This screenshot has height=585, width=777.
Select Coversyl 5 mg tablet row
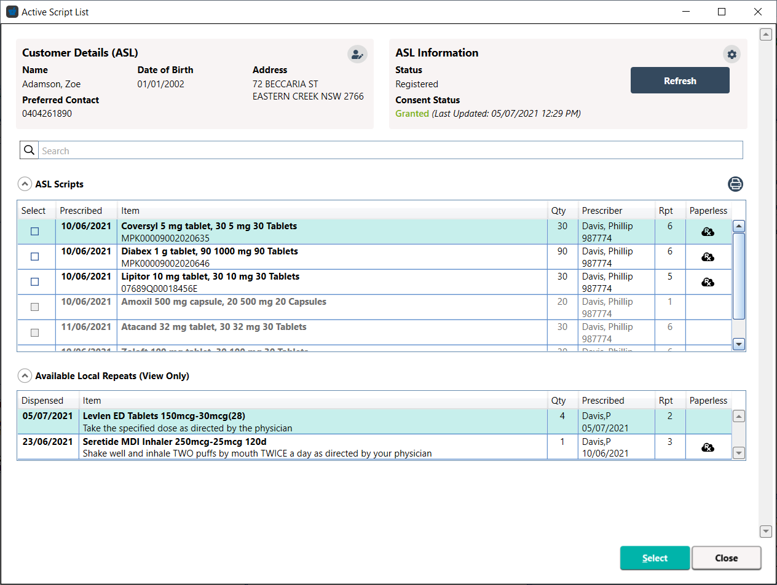pos(374,232)
